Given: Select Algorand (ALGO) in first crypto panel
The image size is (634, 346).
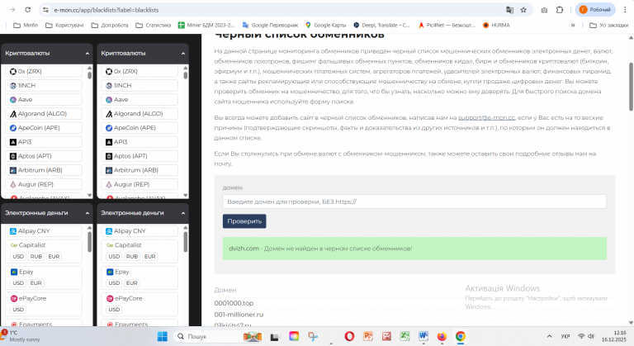Looking at the screenshot, I should [x=44, y=114].
